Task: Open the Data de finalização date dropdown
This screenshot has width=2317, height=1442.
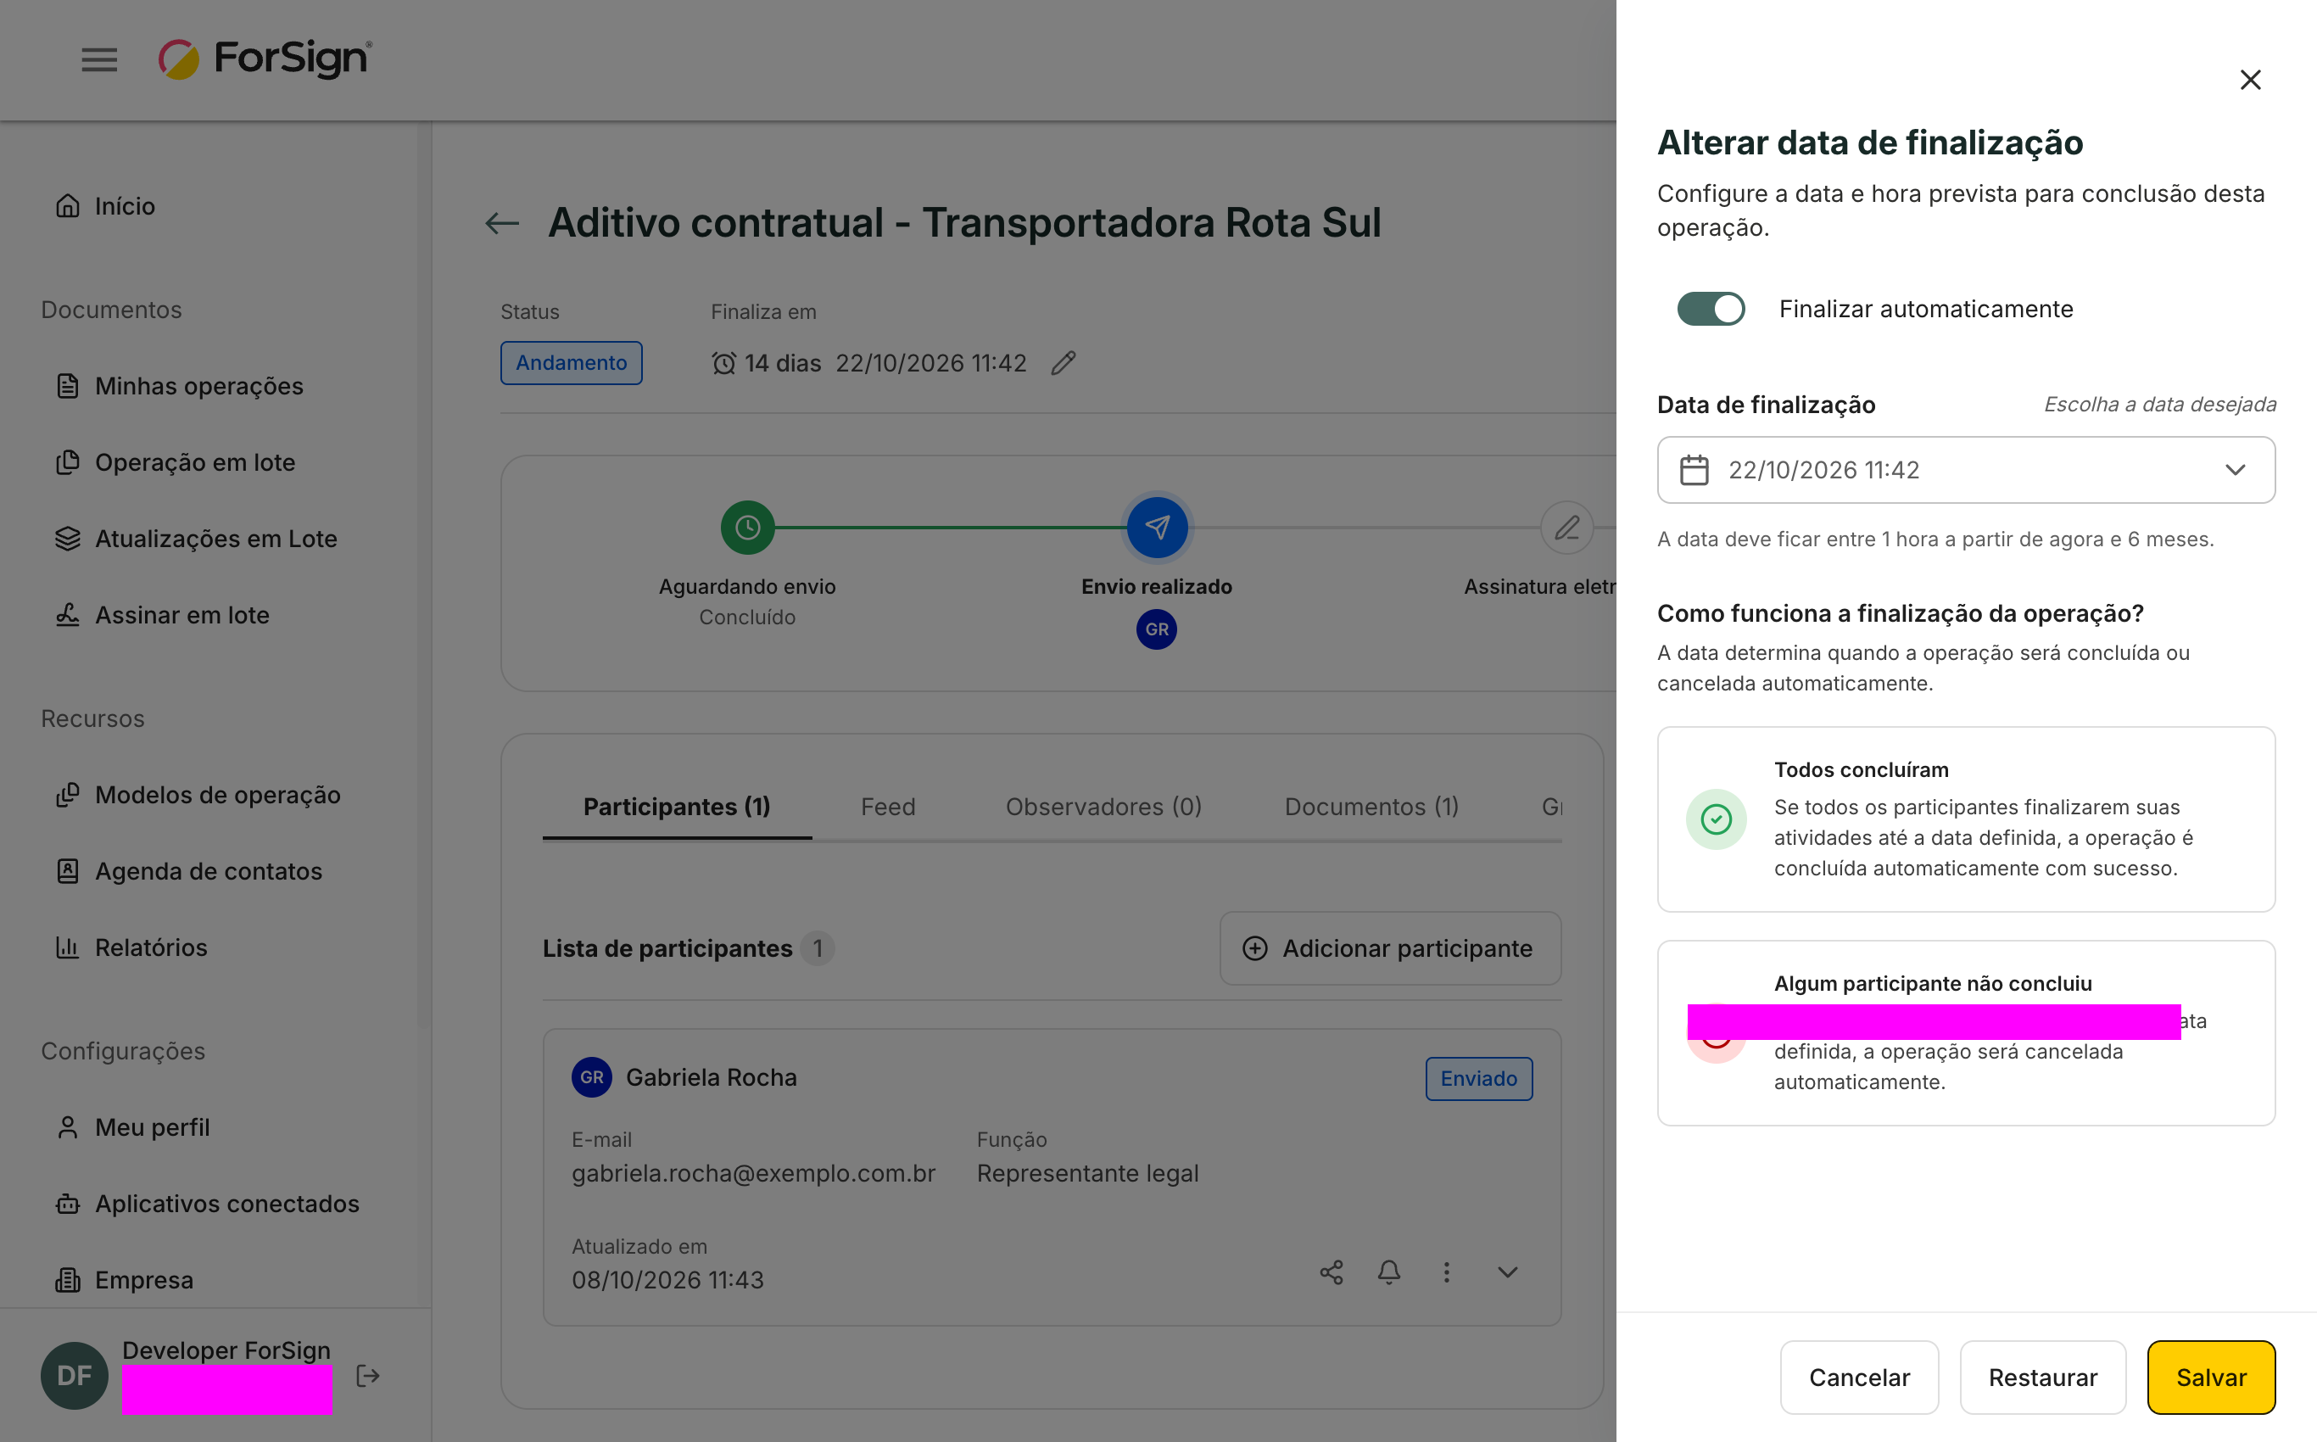Action: (1966, 470)
